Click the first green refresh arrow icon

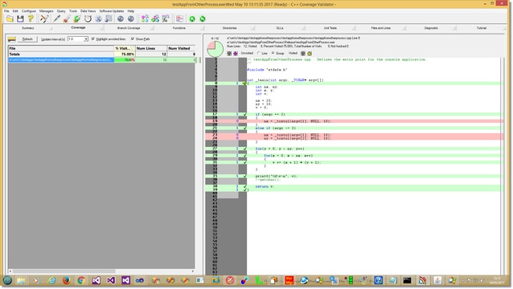point(192,18)
